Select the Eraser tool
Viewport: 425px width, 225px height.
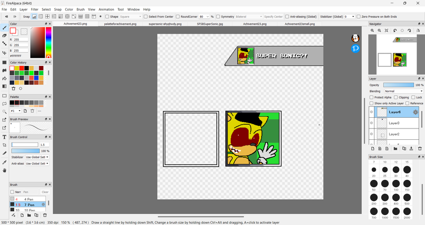4,35
